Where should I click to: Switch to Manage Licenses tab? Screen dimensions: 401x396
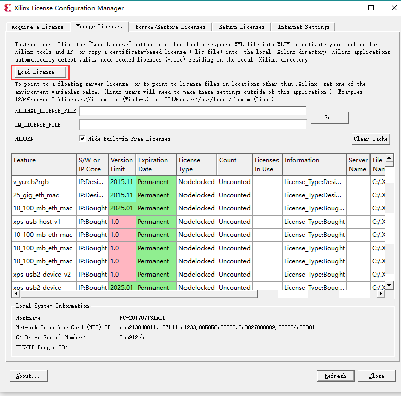pos(99,26)
